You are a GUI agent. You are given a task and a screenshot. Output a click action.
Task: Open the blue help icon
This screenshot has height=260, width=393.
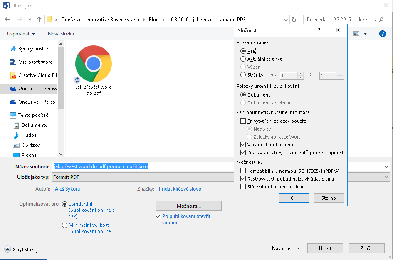click(x=383, y=34)
